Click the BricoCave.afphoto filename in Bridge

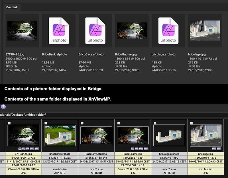(91, 54)
